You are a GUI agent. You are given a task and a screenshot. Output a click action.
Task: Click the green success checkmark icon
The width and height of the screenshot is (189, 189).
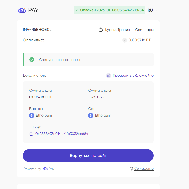click(32, 60)
